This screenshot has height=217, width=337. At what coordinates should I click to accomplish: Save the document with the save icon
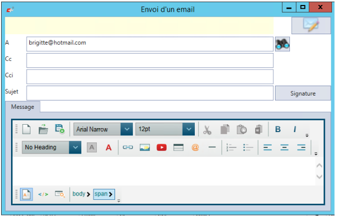60,129
